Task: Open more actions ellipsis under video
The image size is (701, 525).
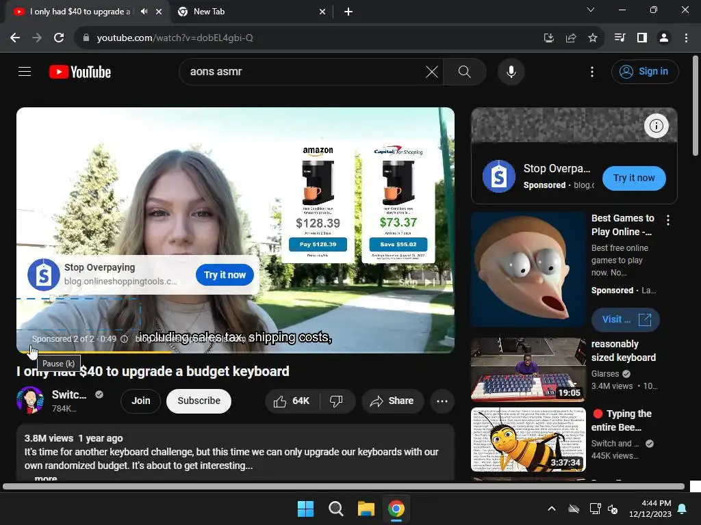Action: pos(442,401)
